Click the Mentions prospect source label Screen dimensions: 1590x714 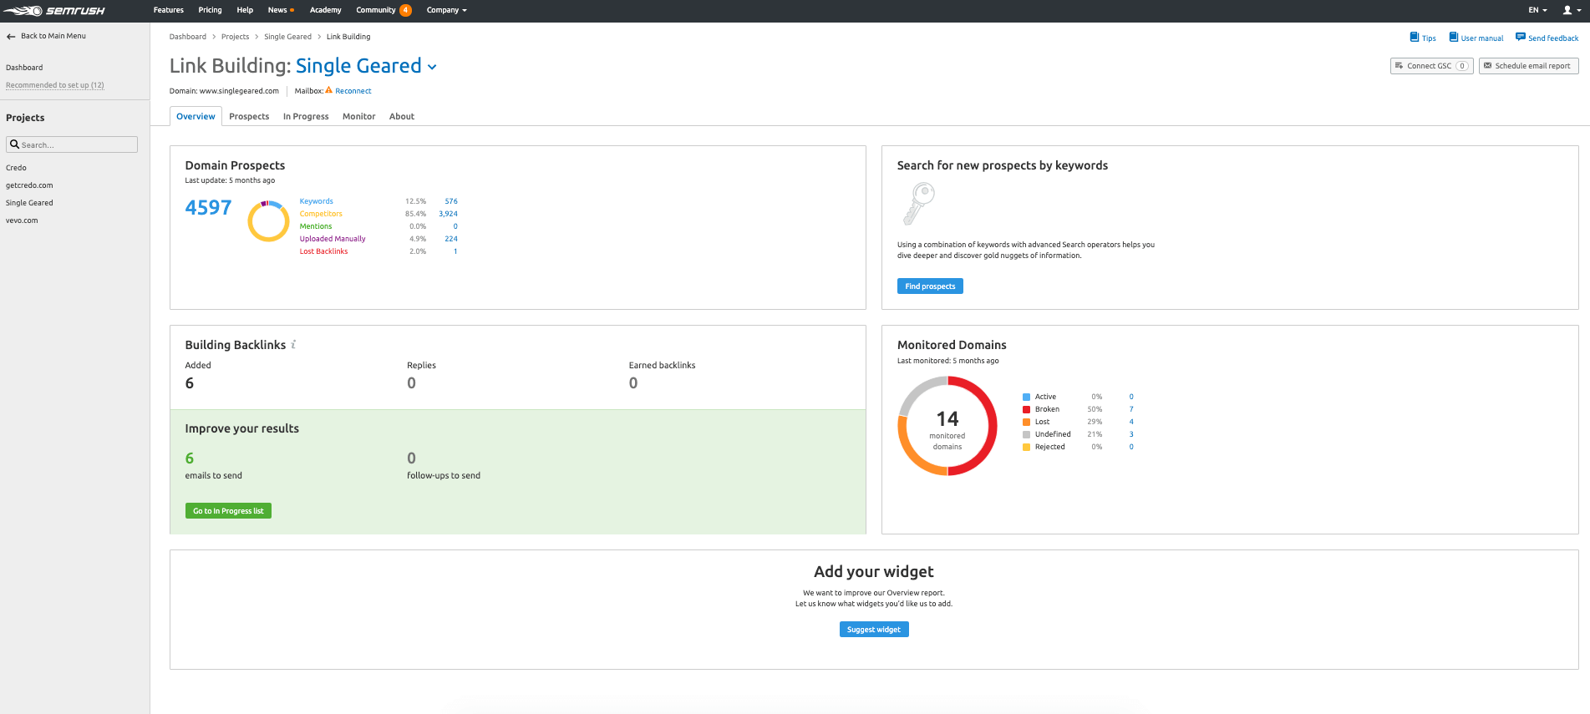316,226
